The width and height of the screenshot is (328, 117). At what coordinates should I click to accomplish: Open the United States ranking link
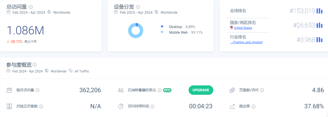coord(243,28)
